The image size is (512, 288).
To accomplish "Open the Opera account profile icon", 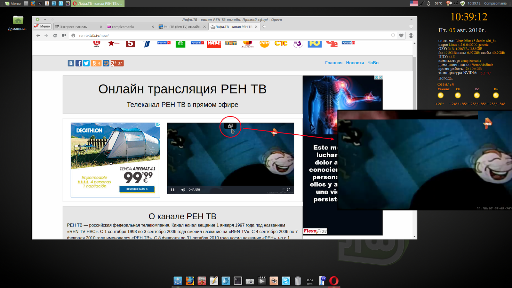I will point(411,36).
